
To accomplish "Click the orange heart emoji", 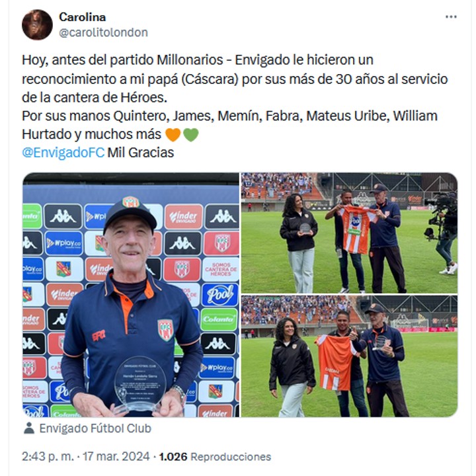I will click(173, 134).
